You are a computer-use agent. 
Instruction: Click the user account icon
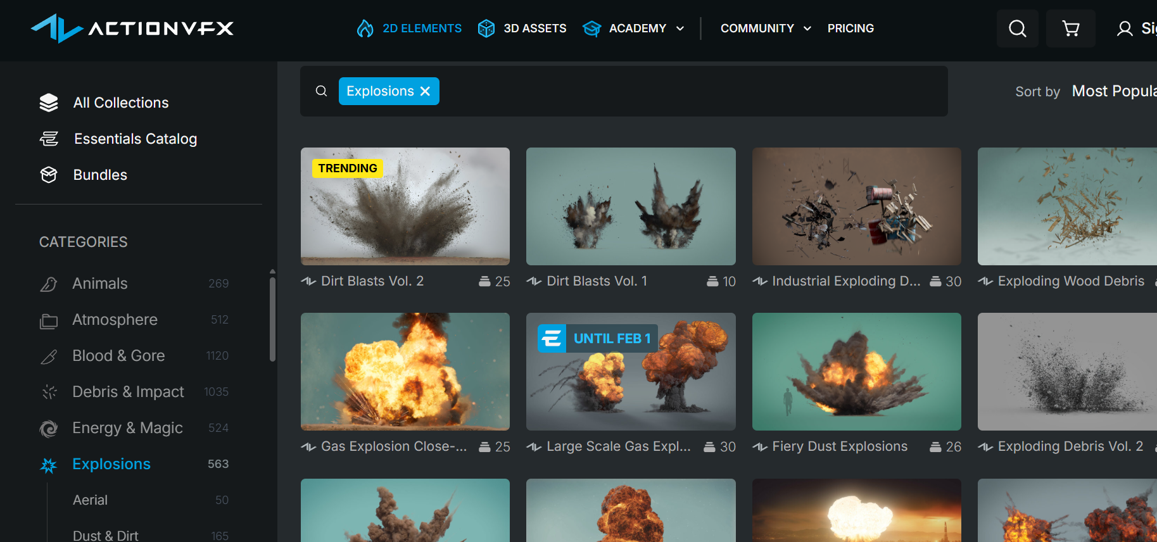(x=1125, y=28)
